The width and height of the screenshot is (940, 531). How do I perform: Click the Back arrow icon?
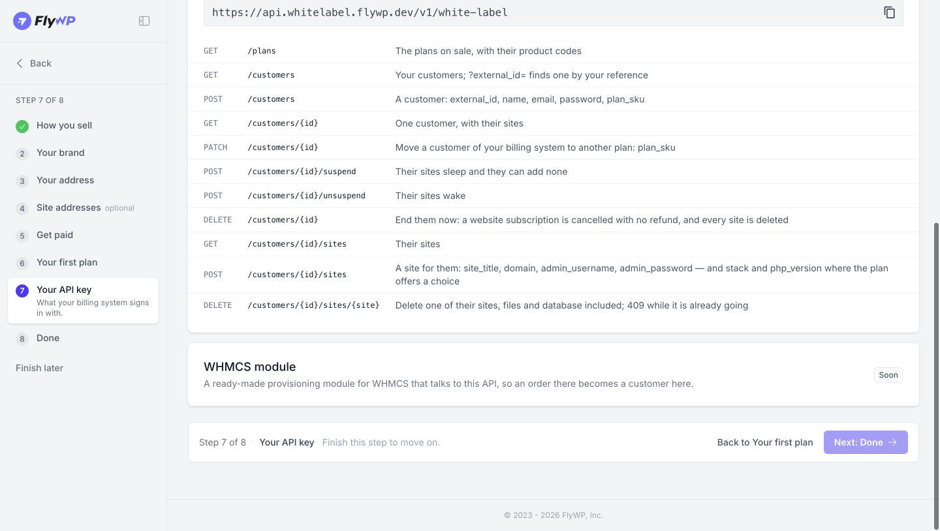[x=20, y=63]
